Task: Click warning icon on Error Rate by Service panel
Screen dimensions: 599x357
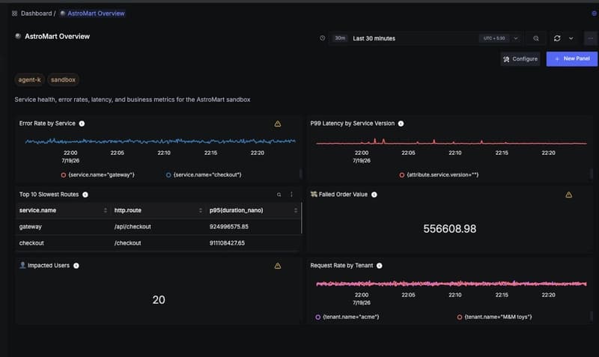Action: [x=278, y=123]
